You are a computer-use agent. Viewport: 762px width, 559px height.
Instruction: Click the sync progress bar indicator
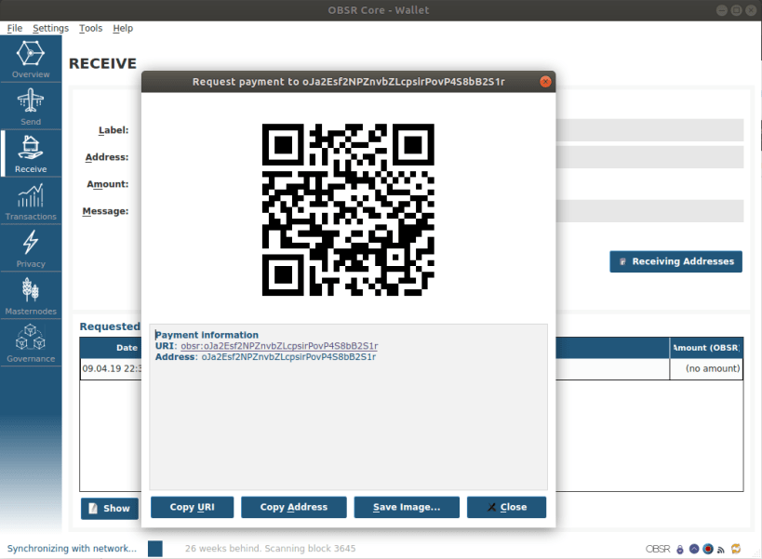point(155,549)
